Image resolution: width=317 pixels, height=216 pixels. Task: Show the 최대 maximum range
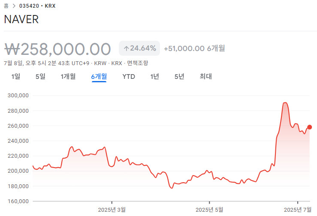coord(205,77)
